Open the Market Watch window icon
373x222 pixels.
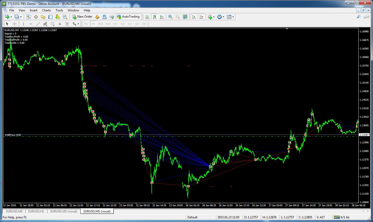[29, 17]
